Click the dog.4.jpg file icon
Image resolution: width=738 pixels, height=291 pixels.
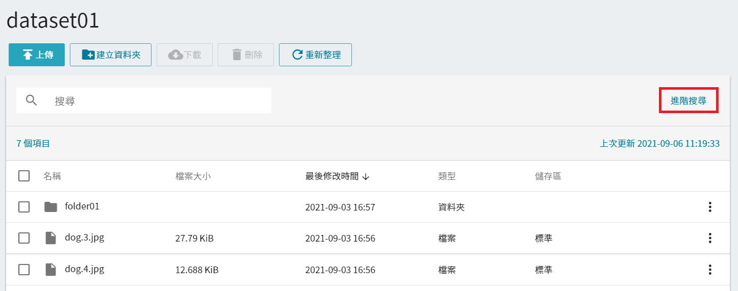coord(50,270)
